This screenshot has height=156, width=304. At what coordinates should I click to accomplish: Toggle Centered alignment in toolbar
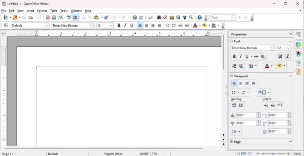146,25
